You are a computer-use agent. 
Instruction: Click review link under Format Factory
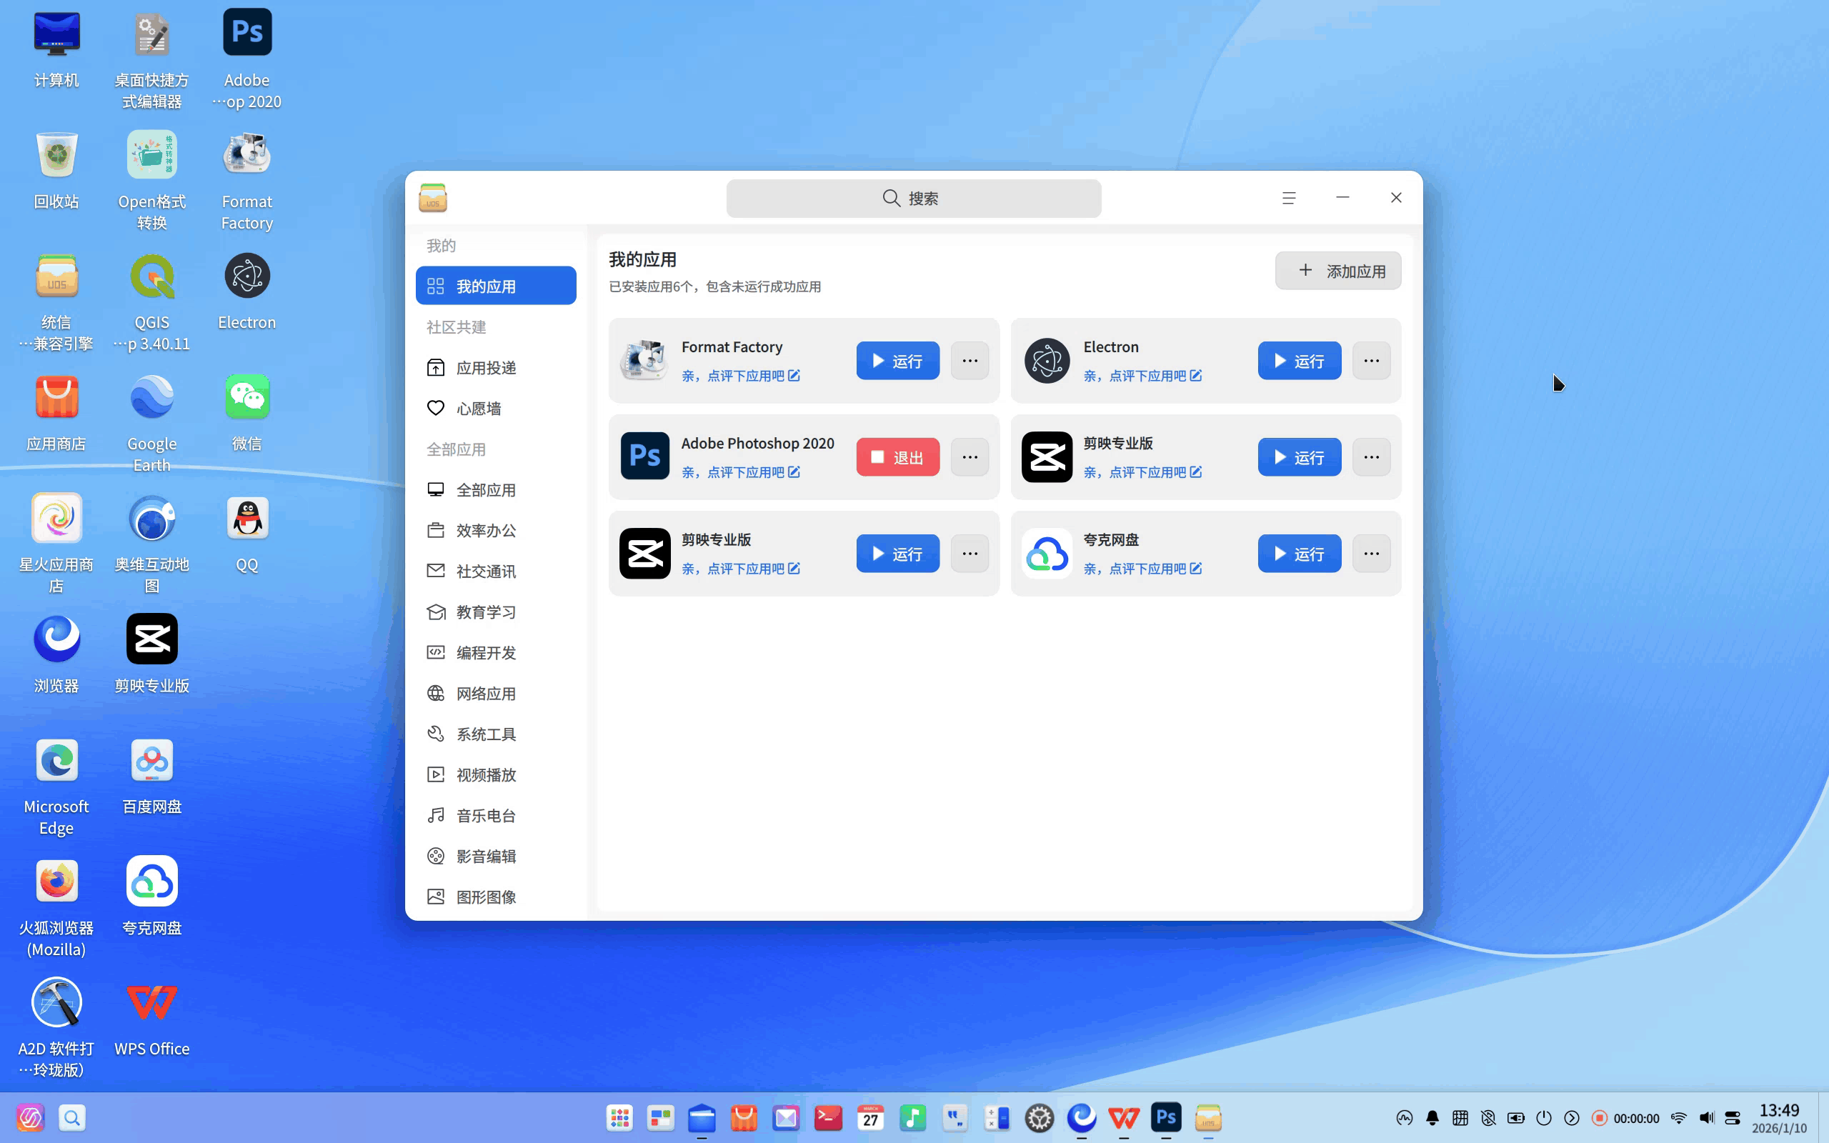(x=741, y=376)
